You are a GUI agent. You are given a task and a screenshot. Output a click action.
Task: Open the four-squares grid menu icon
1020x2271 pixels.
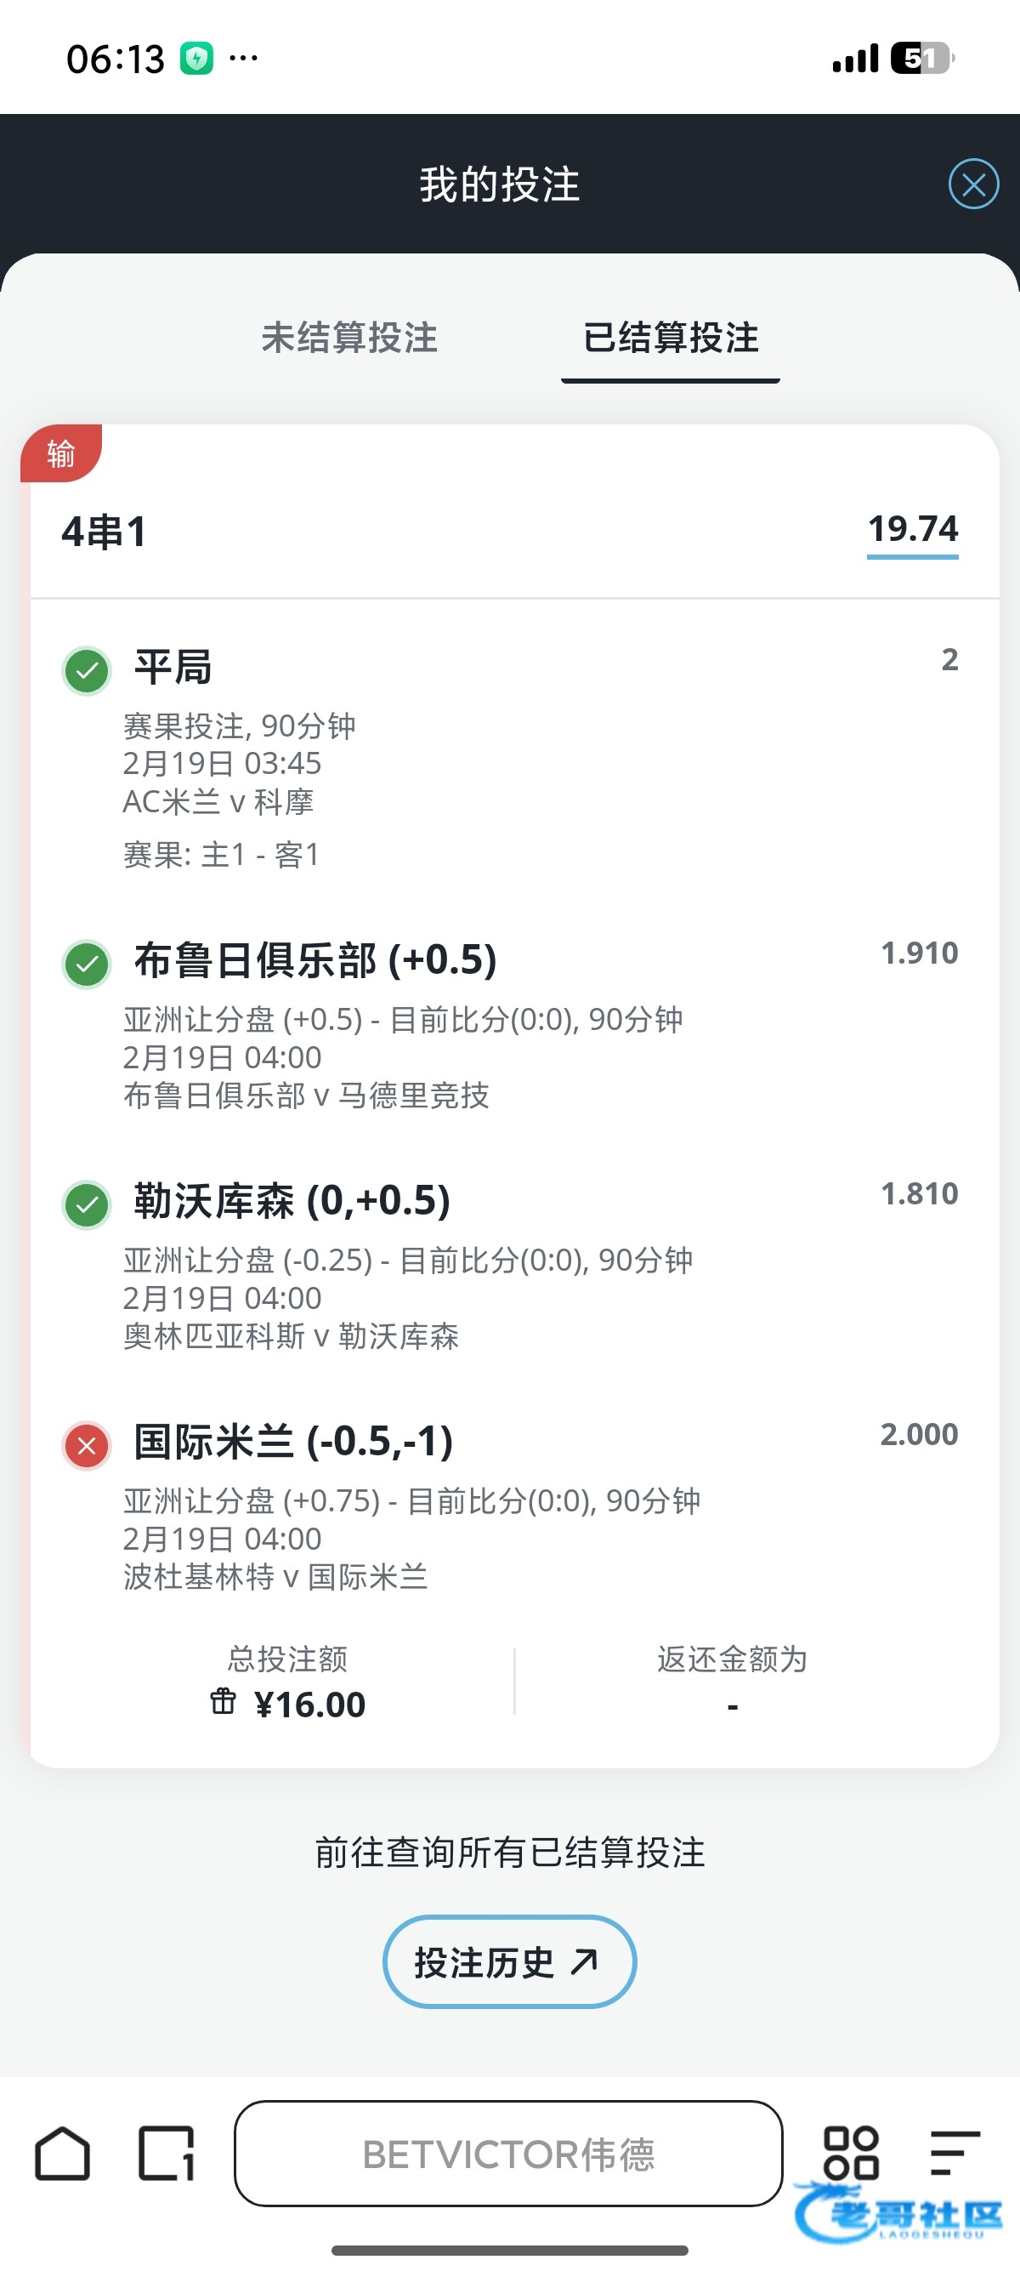[850, 2152]
